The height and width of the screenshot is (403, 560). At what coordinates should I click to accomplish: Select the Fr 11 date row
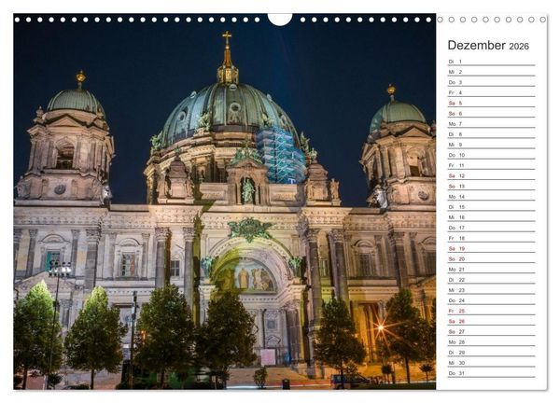(x=492, y=165)
